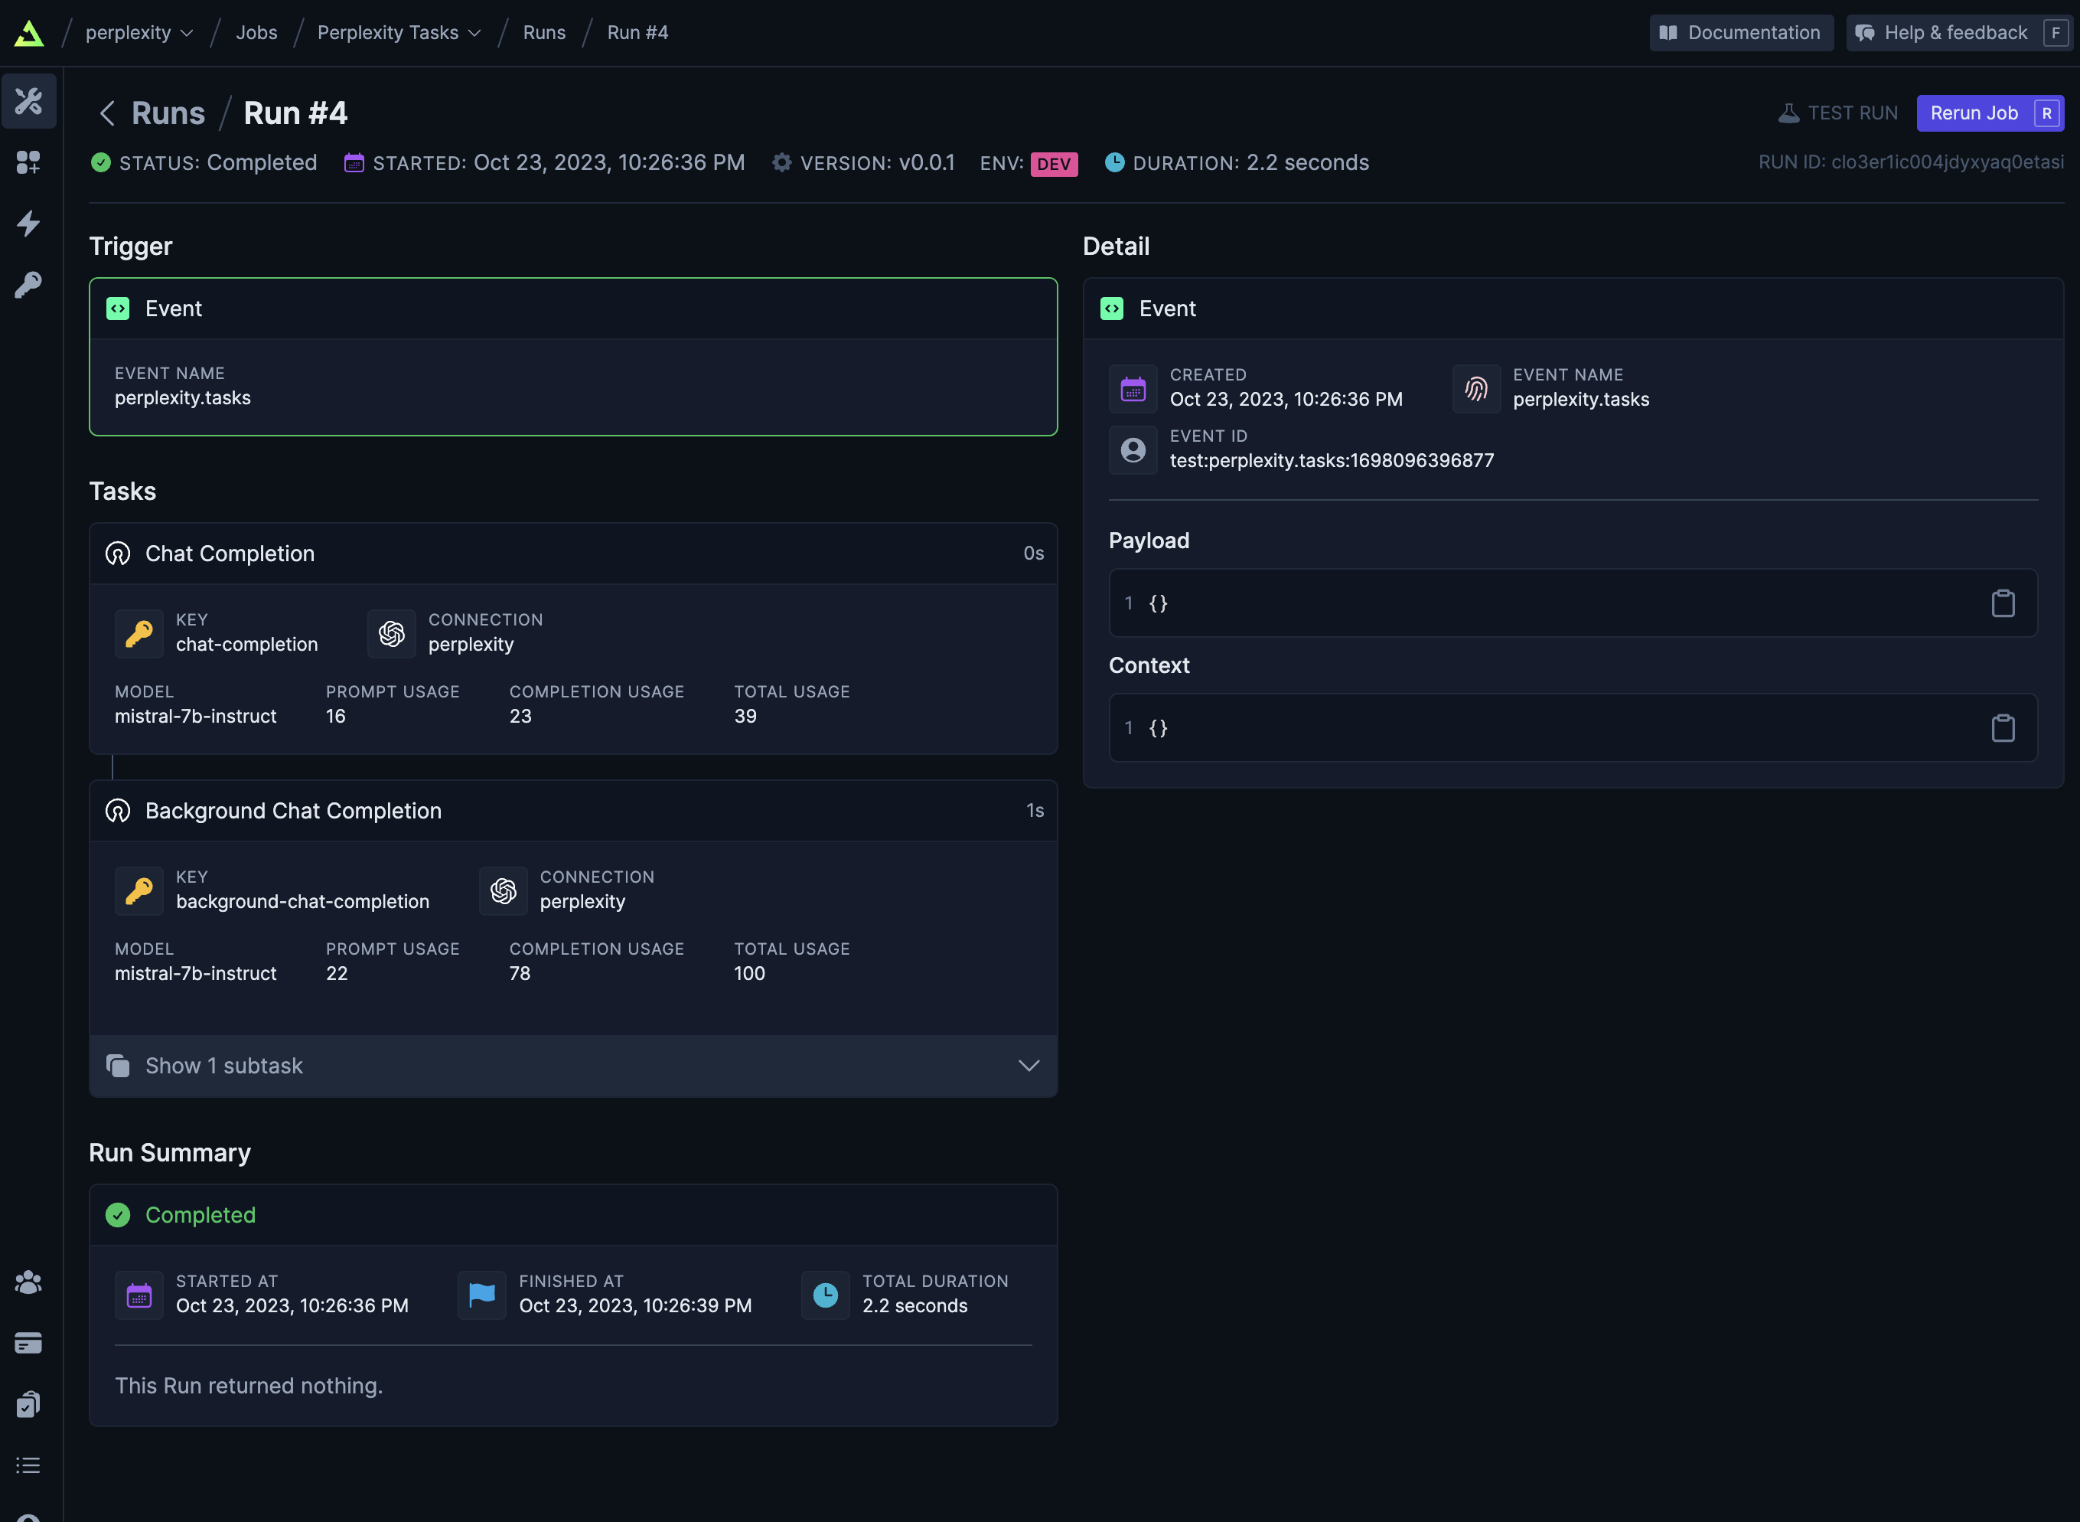The image size is (2080, 1522).
Task: Open the Team people icon in the sidebar
Action: (28, 1282)
